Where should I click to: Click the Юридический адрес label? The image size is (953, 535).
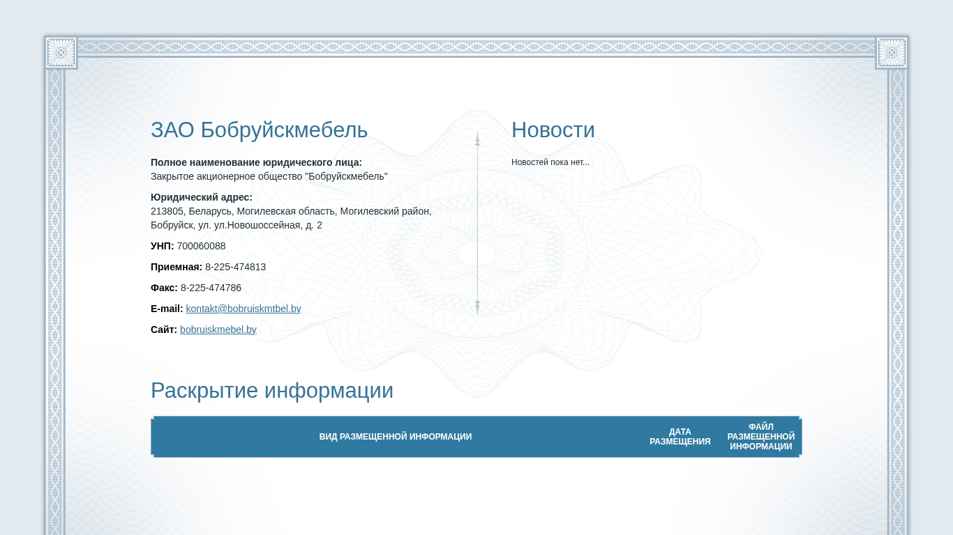202,197
